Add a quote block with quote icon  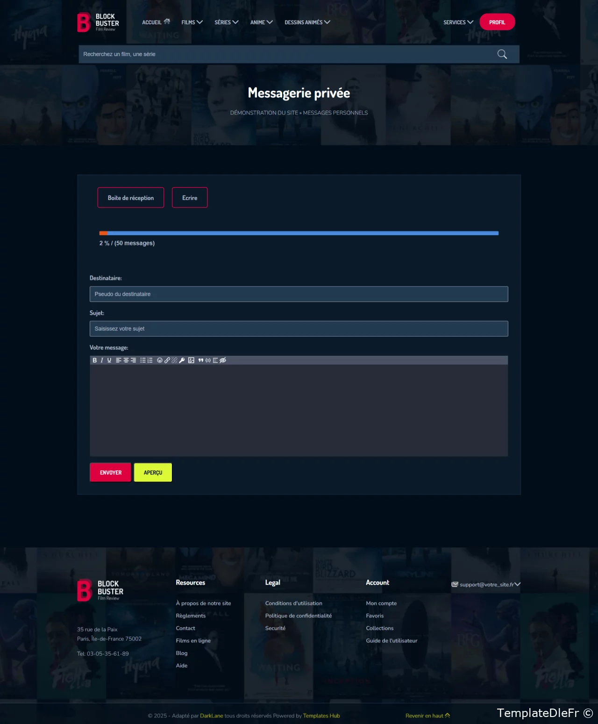[x=201, y=360]
